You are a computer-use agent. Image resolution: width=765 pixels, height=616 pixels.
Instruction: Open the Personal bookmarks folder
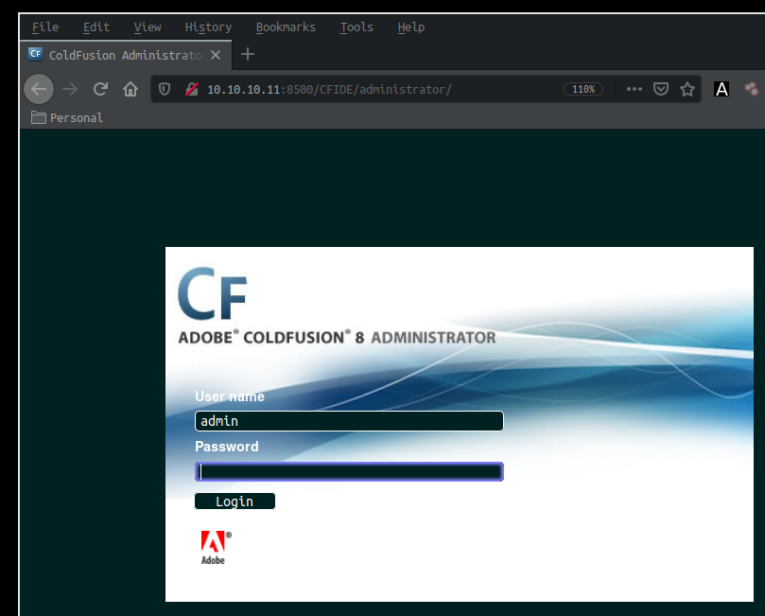[x=67, y=117]
